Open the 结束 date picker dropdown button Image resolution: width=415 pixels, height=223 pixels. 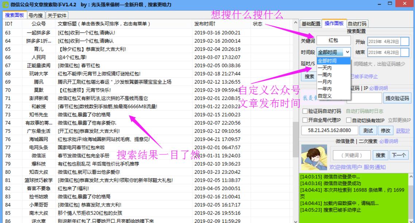point(405,53)
